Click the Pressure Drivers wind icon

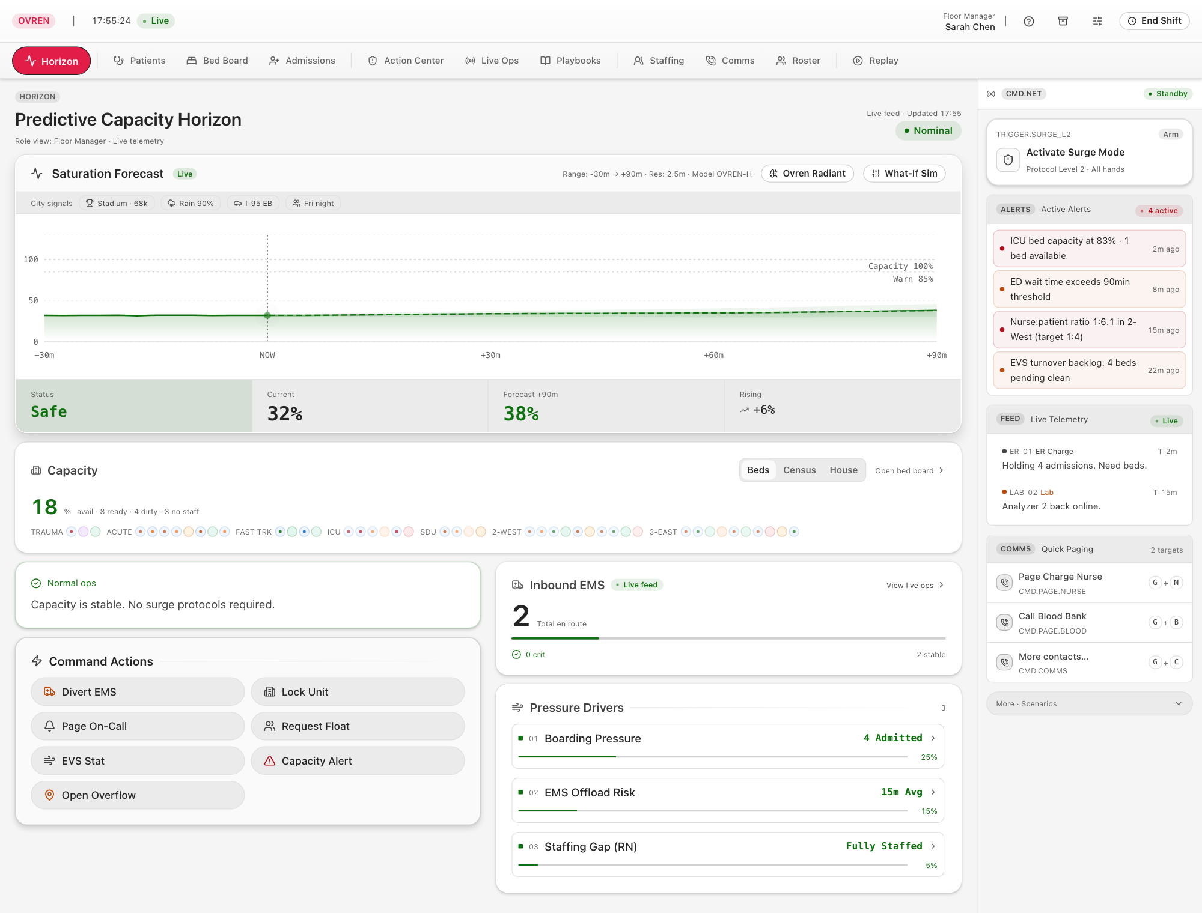(517, 708)
